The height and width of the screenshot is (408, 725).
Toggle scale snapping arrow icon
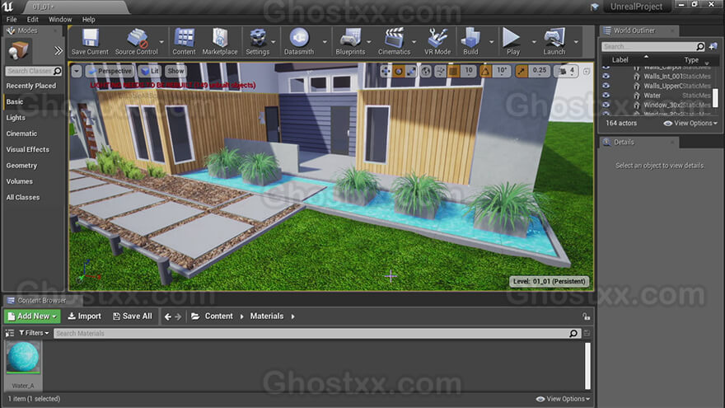point(521,71)
